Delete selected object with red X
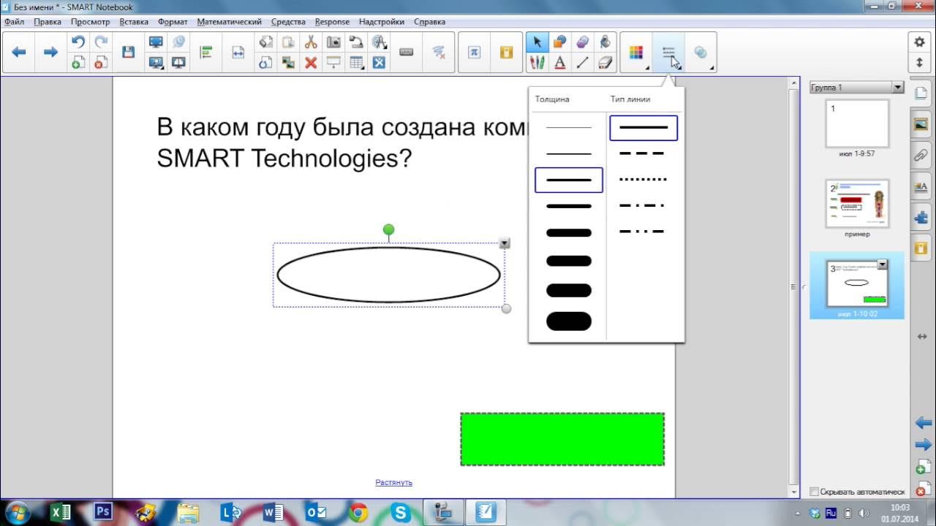Image resolution: width=936 pixels, height=526 pixels. tap(311, 63)
